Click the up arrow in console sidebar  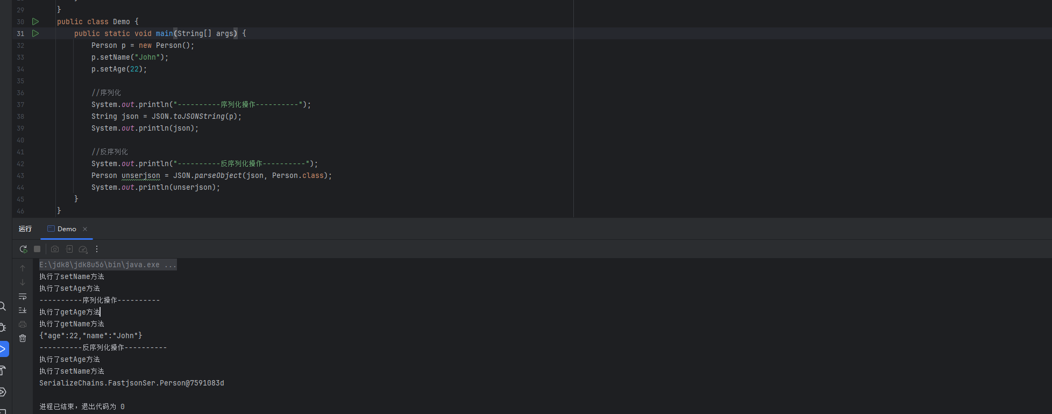23,268
